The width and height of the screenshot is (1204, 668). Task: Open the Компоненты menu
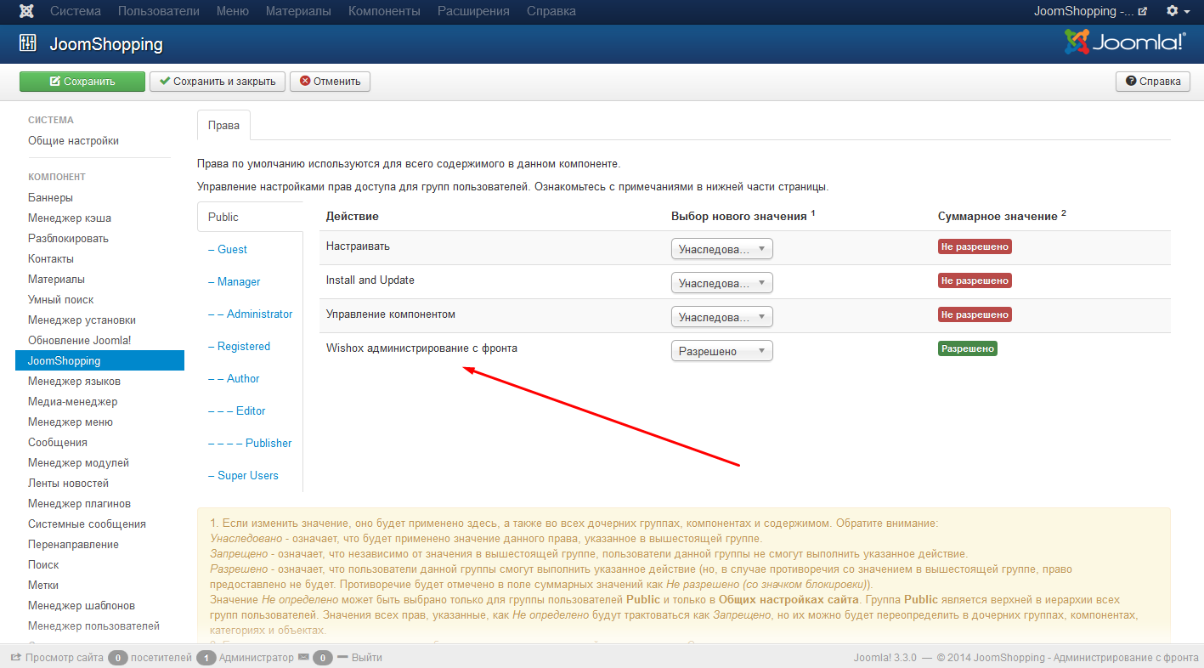(x=384, y=12)
